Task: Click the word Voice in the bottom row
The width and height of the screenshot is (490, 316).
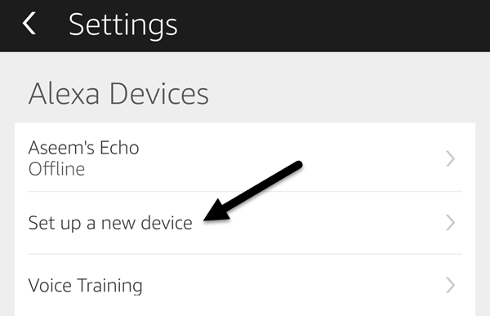Action: (50, 285)
